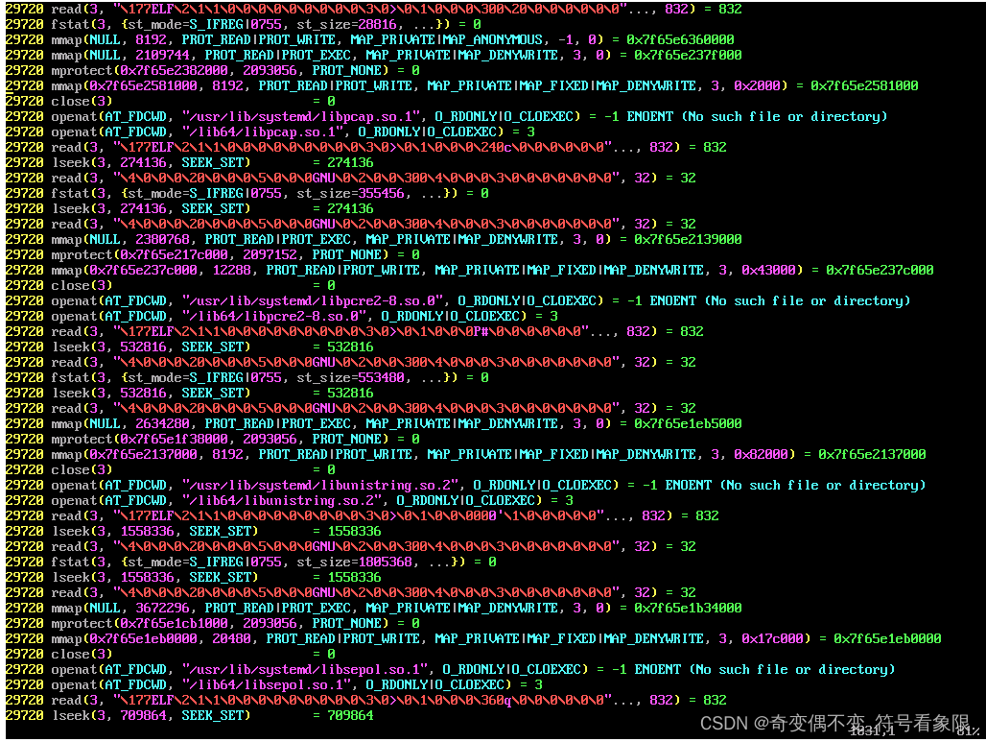The image size is (986, 742).
Task: Select the path "/usr/lib/systemd/libpcre2-8.so.0"
Action: [313, 300]
